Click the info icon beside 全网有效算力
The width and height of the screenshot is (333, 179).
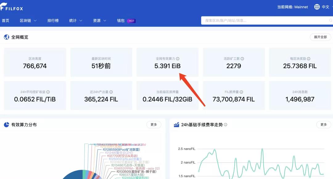pos(178,59)
